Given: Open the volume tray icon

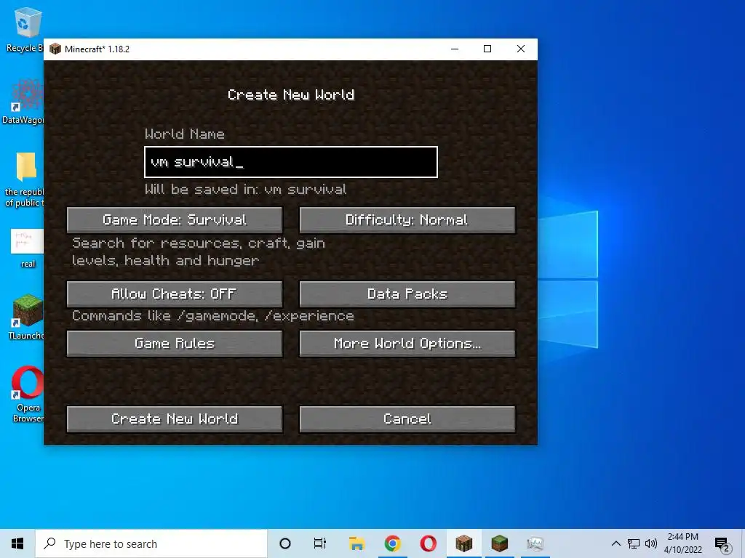Looking at the screenshot, I should click(x=651, y=543).
